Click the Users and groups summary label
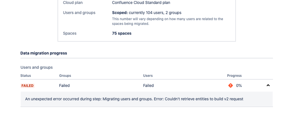301x114 pixels. point(79,13)
